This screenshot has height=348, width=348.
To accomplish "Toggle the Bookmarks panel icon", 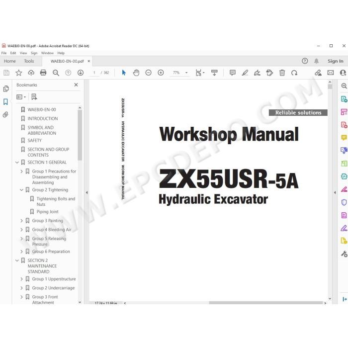I will (x=5, y=102).
